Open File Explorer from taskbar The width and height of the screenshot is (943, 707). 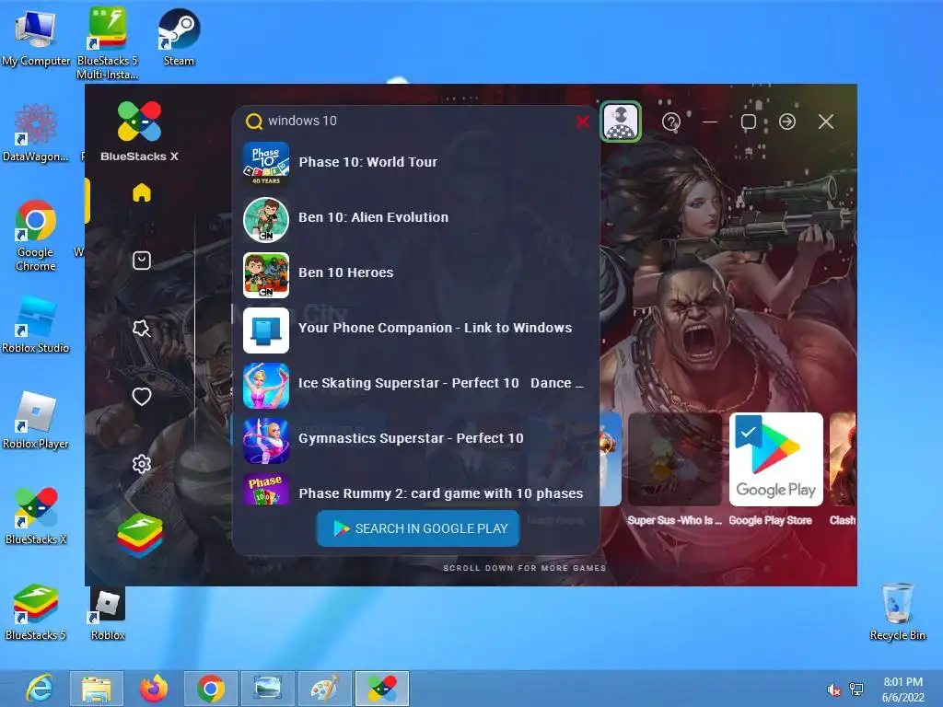point(96,689)
